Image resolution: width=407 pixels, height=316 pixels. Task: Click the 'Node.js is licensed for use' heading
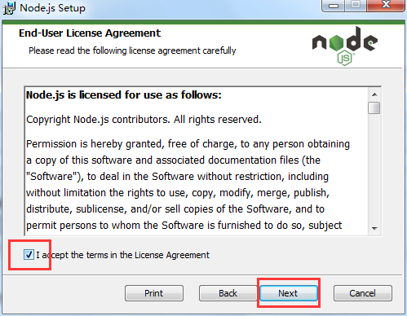tap(124, 95)
